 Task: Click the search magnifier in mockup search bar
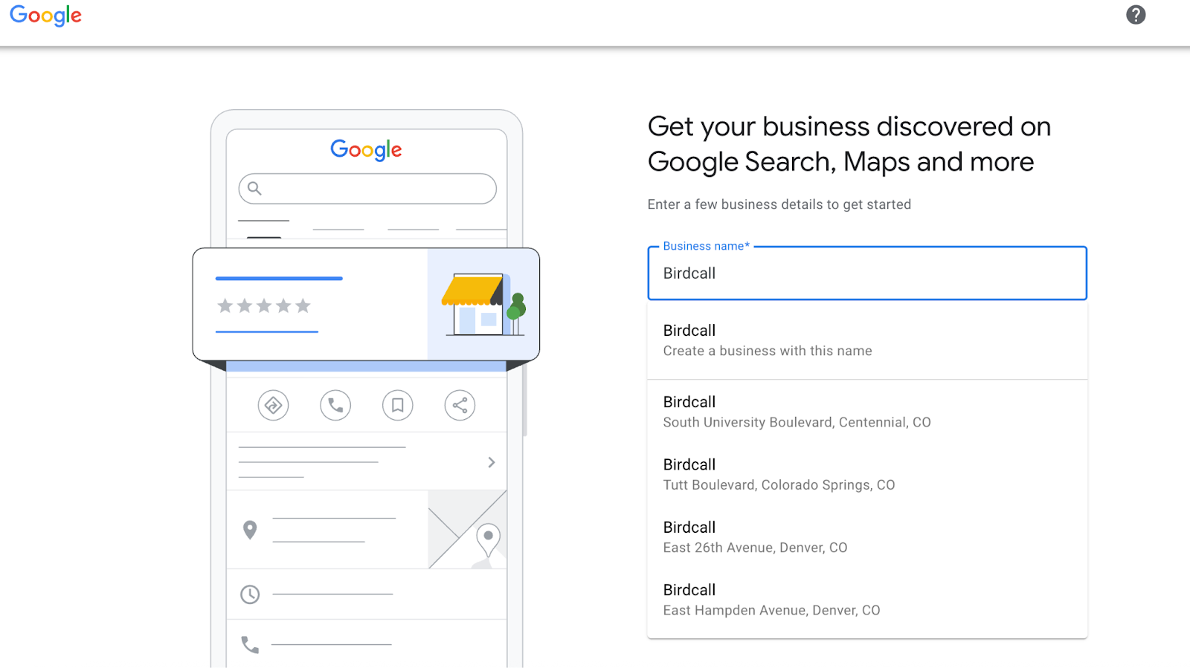pyautogui.click(x=254, y=188)
